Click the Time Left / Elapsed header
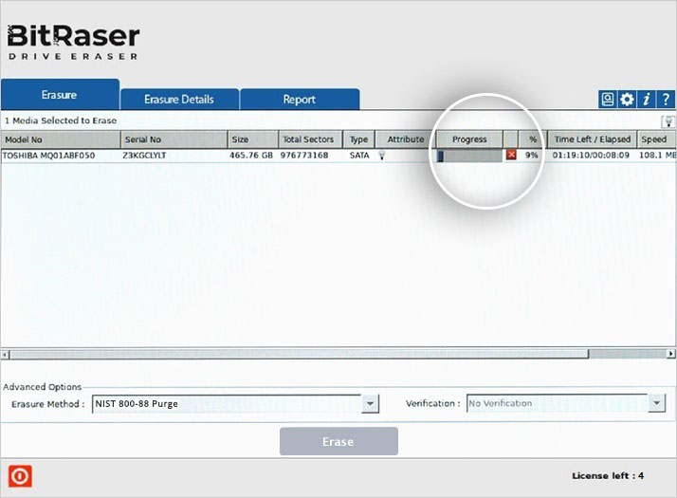677x498 pixels. 593,139
